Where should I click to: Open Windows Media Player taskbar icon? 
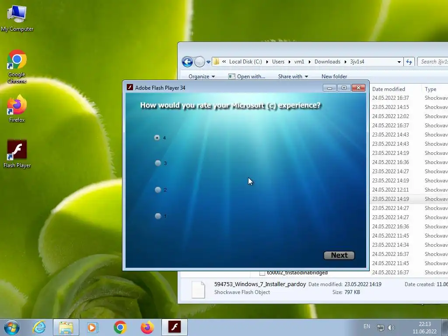pyautogui.click(x=92, y=327)
